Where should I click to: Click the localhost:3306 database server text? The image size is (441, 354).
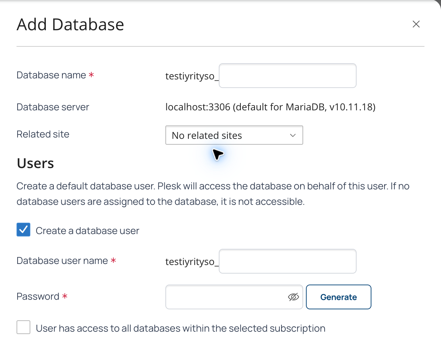click(270, 107)
